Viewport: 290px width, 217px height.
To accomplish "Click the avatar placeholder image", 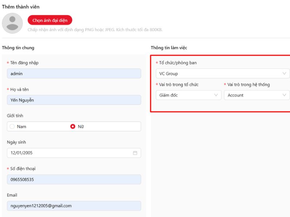I will (x=13, y=23).
